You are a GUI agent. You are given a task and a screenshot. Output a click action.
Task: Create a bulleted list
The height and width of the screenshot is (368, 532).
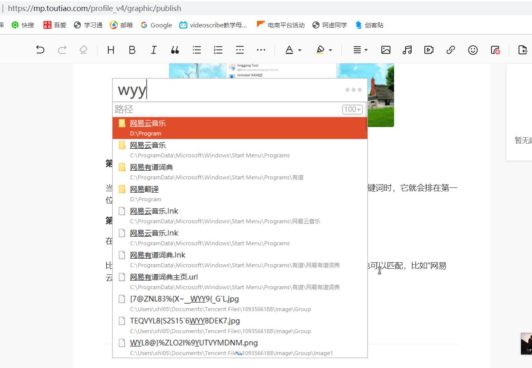tap(196, 49)
